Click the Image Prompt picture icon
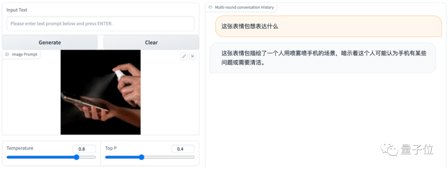 pos(7,54)
